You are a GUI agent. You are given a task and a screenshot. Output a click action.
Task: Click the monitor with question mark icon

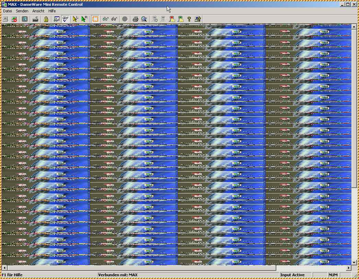tap(198, 19)
